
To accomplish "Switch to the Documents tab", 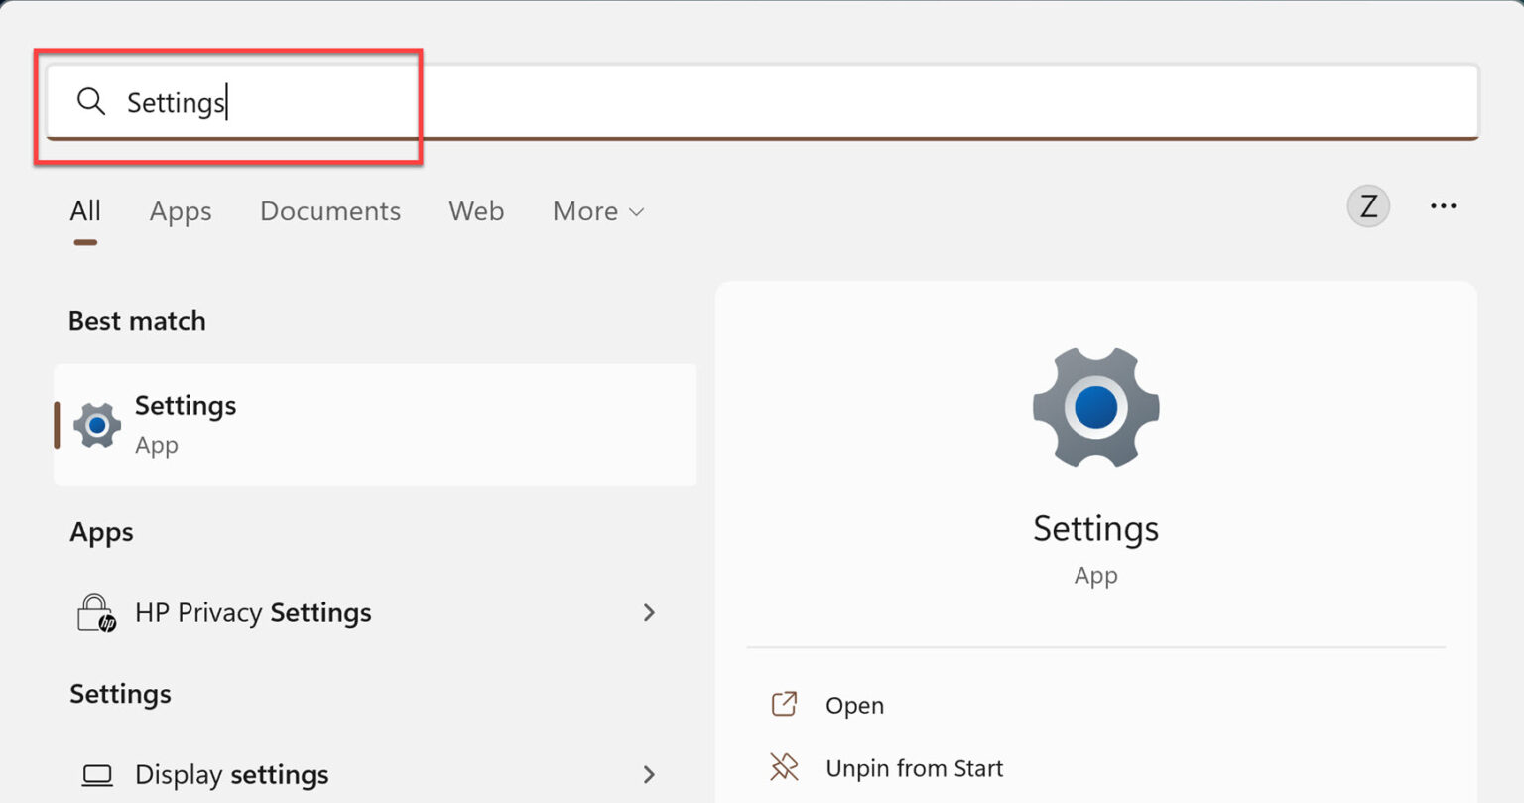I will pyautogui.click(x=330, y=210).
